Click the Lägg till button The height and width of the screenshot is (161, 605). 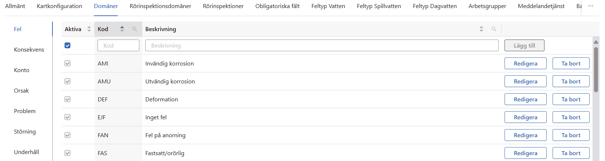point(524,45)
